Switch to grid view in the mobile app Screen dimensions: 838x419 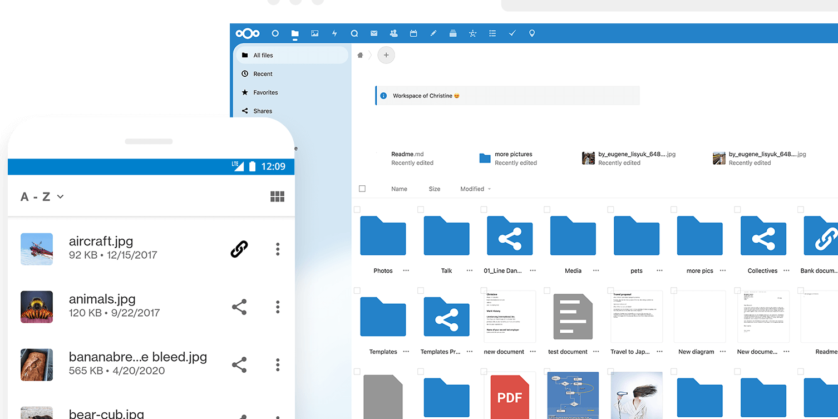(277, 196)
